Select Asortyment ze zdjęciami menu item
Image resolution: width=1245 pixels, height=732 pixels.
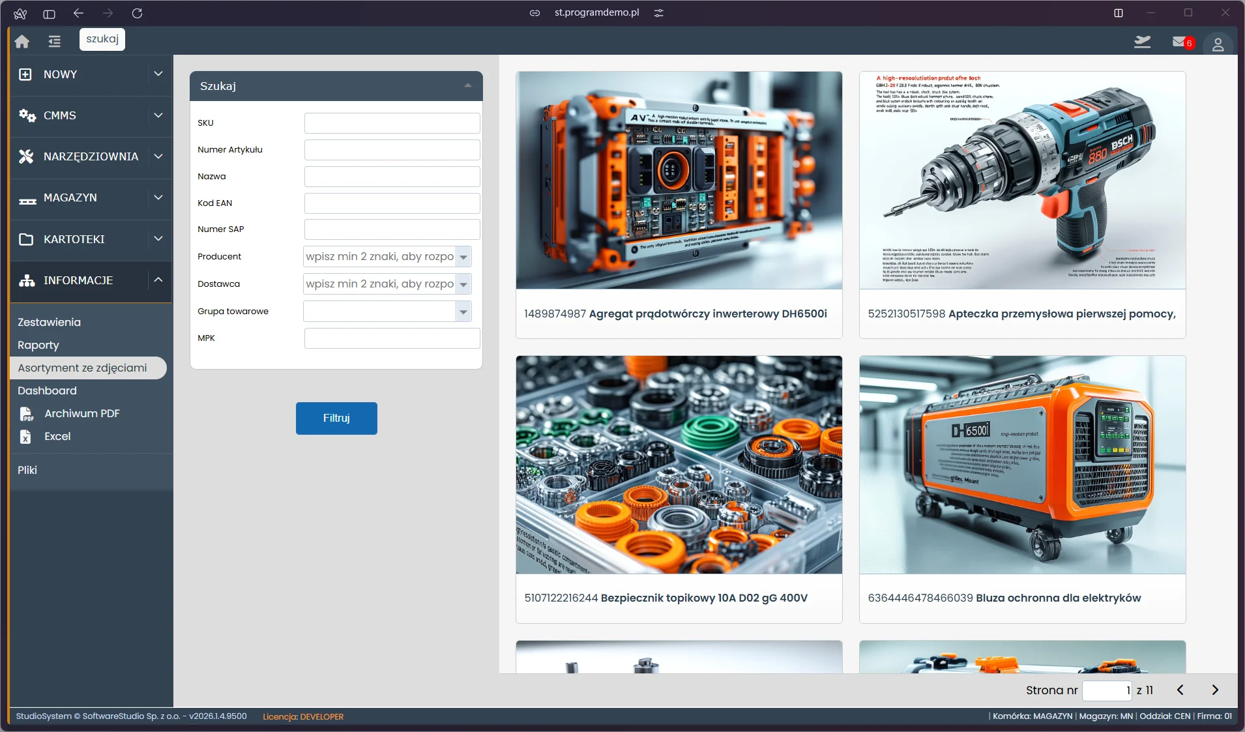(x=88, y=368)
